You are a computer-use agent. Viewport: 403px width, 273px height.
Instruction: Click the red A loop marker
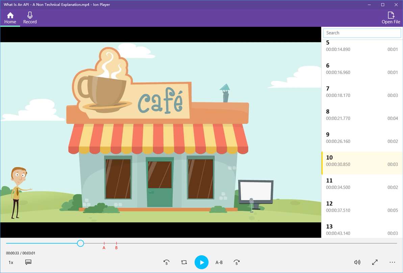[104, 246]
